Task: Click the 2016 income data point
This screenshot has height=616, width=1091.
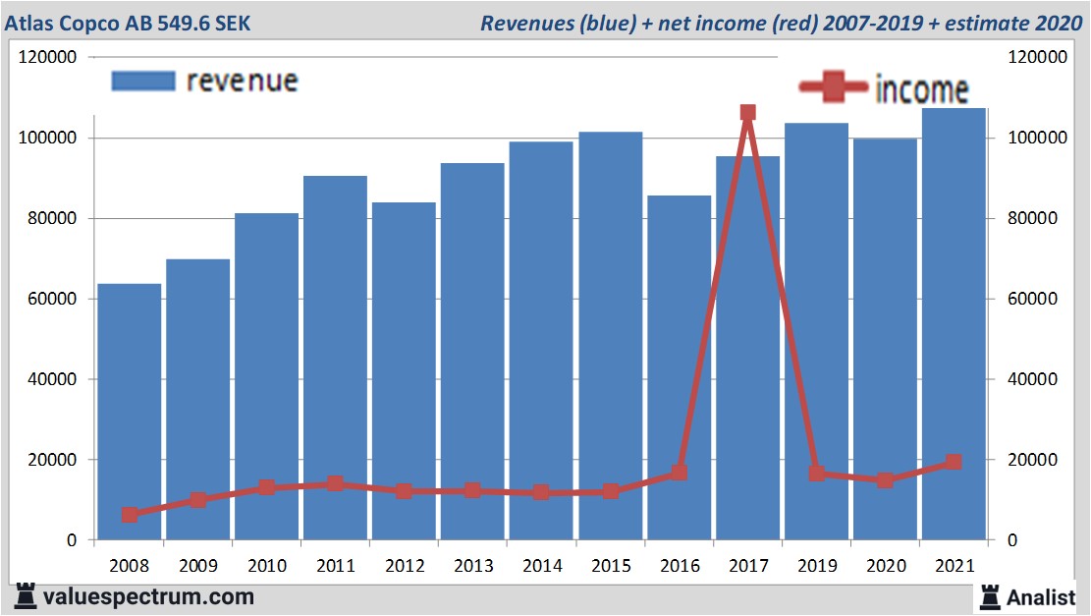Action: pos(679,473)
